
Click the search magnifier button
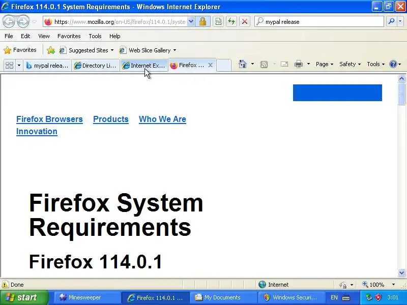point(391,21)
